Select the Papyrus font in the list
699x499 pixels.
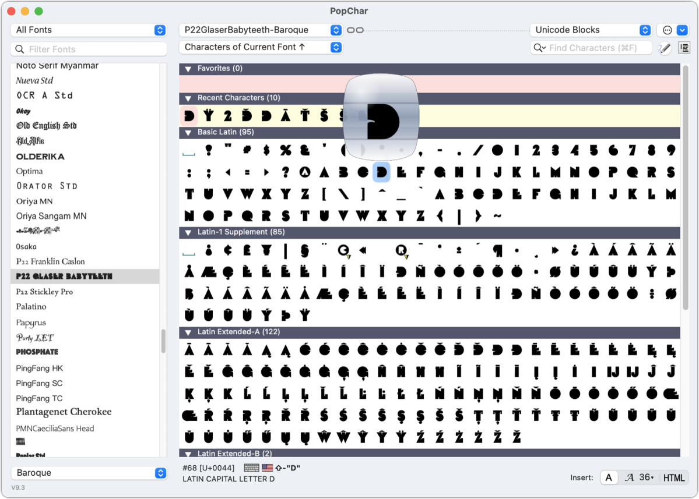coord(31,322)
